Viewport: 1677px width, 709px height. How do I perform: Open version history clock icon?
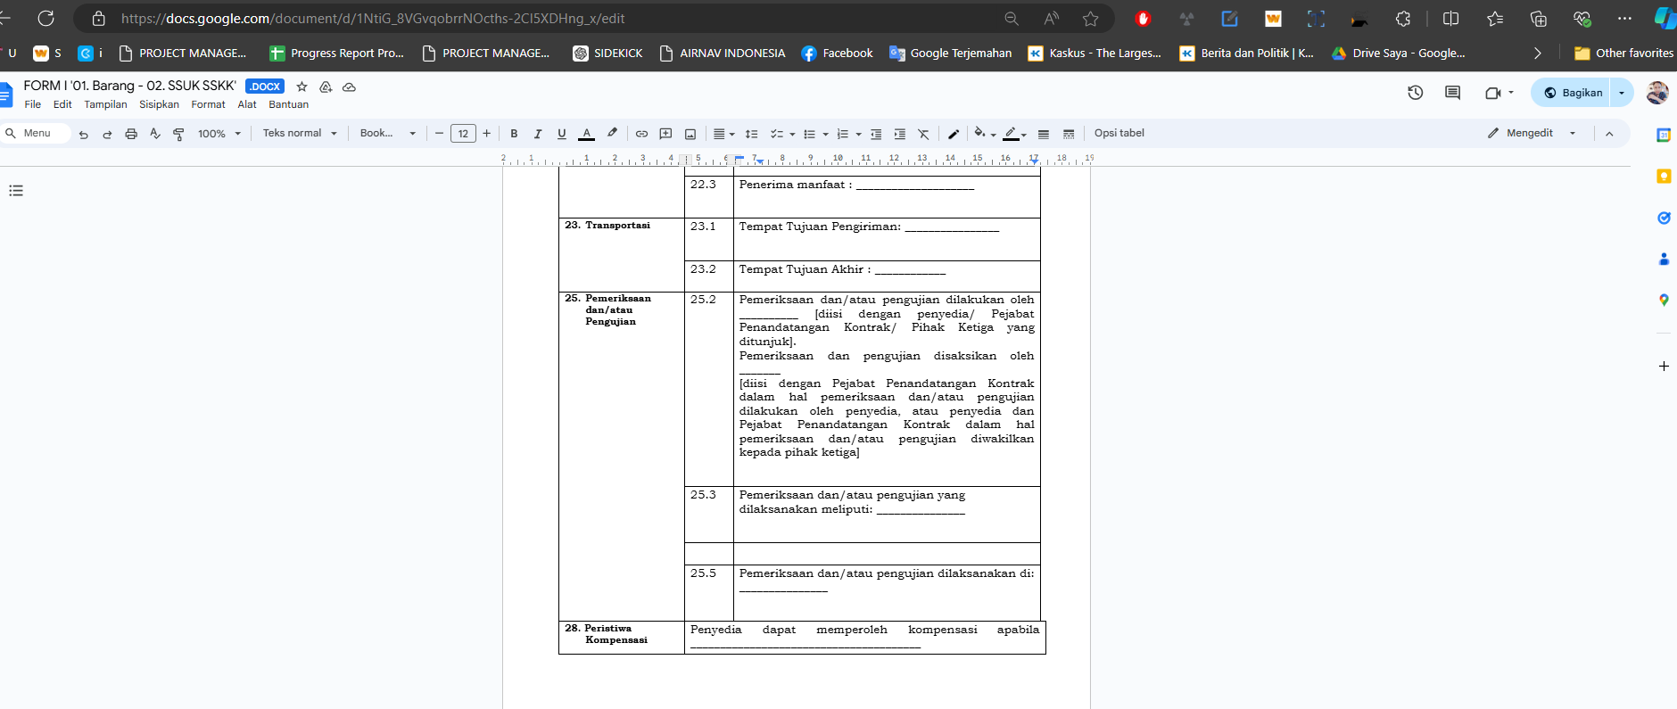click(1415, 93)
